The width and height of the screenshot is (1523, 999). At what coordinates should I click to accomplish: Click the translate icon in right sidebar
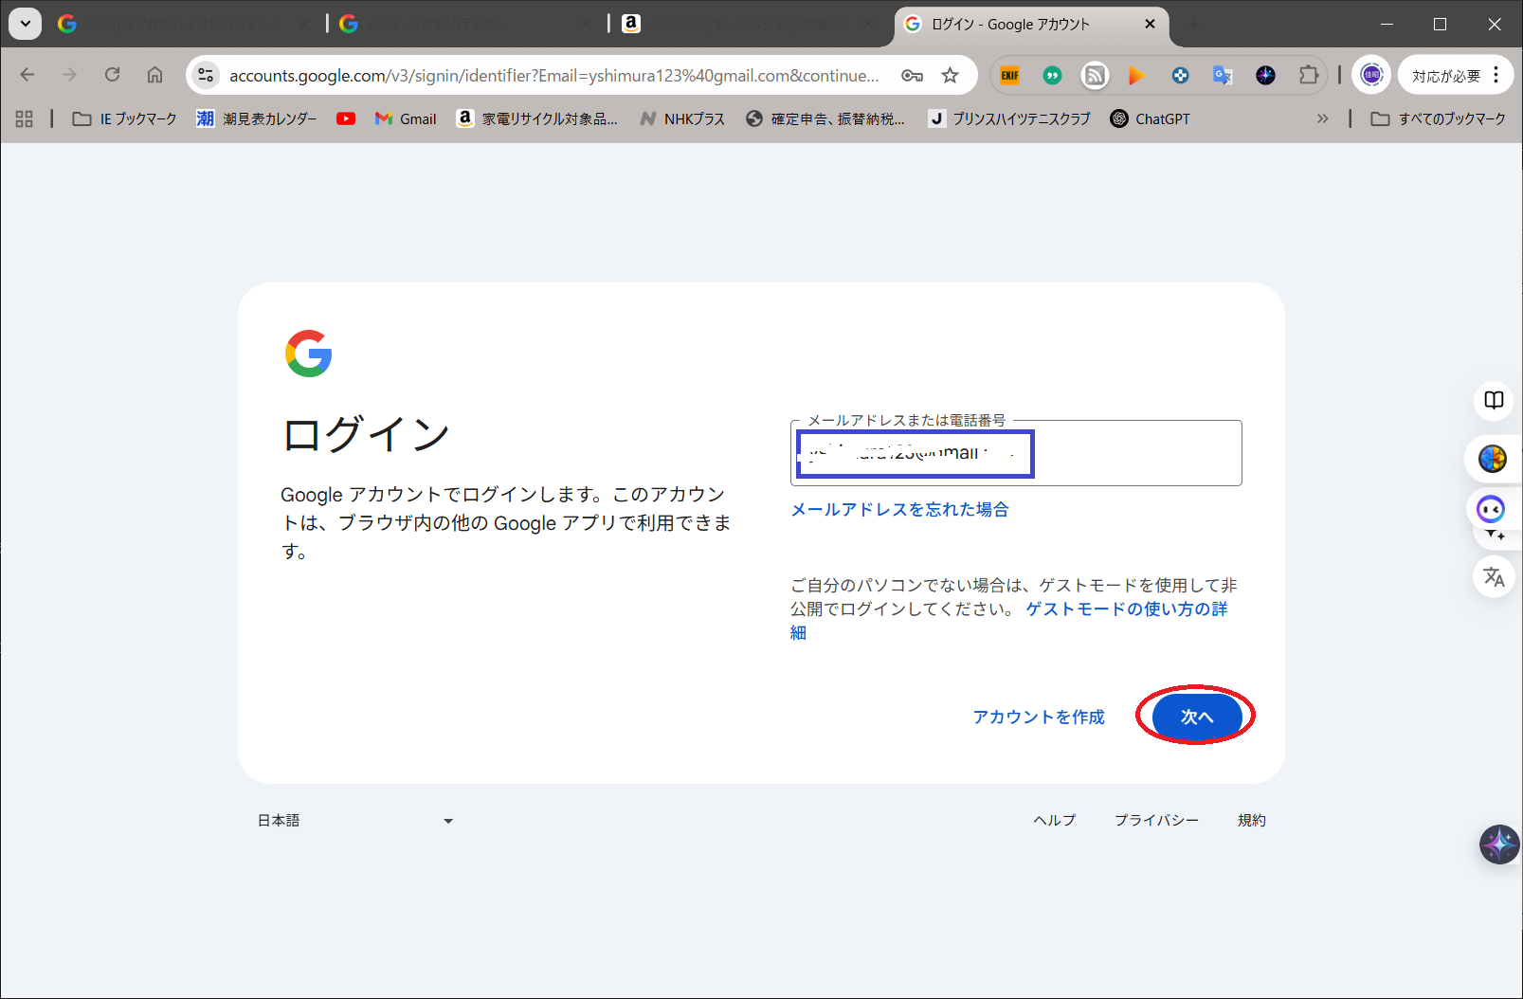[x=1494, y=576]
